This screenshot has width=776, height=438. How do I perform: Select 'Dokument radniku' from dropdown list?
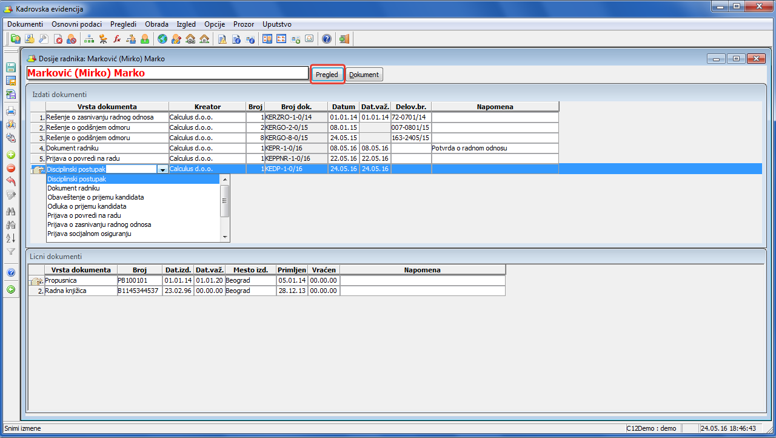point(73,188)
